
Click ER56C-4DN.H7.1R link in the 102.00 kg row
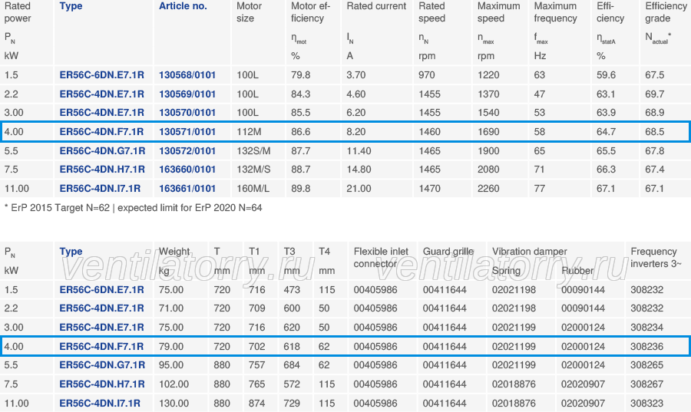(102, 384)
